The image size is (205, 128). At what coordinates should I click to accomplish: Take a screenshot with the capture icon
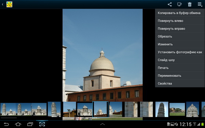[x=42, y=124]
